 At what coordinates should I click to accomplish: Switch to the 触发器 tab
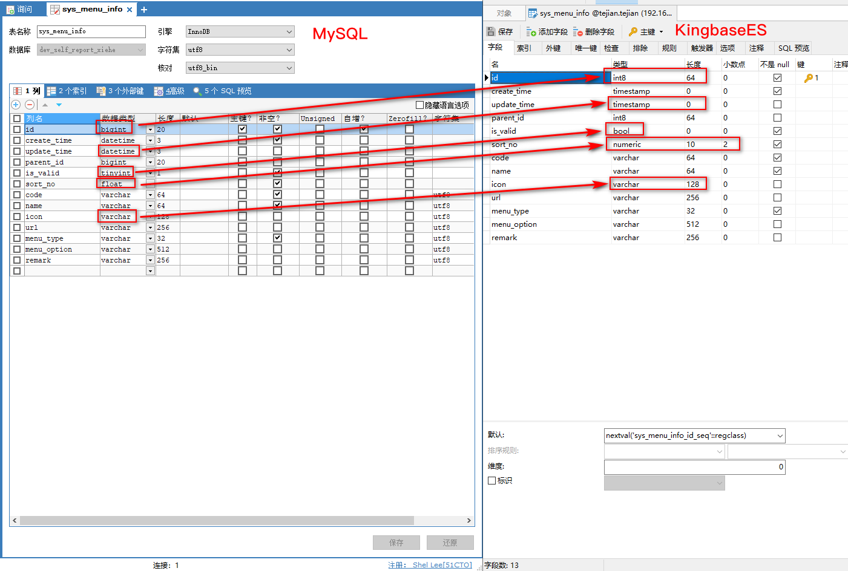click(701, 48)
